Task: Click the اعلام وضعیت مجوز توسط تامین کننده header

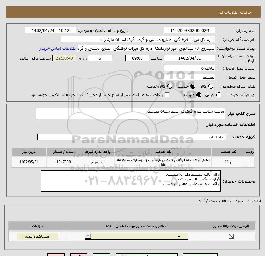Action: [136, 226]
